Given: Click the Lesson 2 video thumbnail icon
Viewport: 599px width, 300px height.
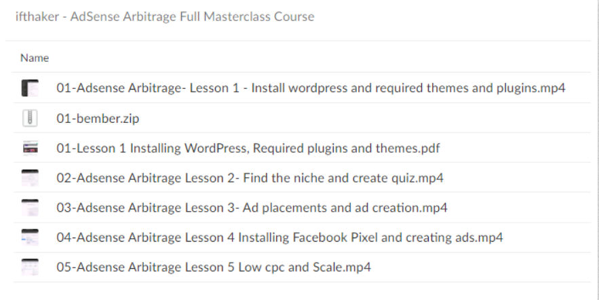Looking at the screenshot, I should pos(30,178).
